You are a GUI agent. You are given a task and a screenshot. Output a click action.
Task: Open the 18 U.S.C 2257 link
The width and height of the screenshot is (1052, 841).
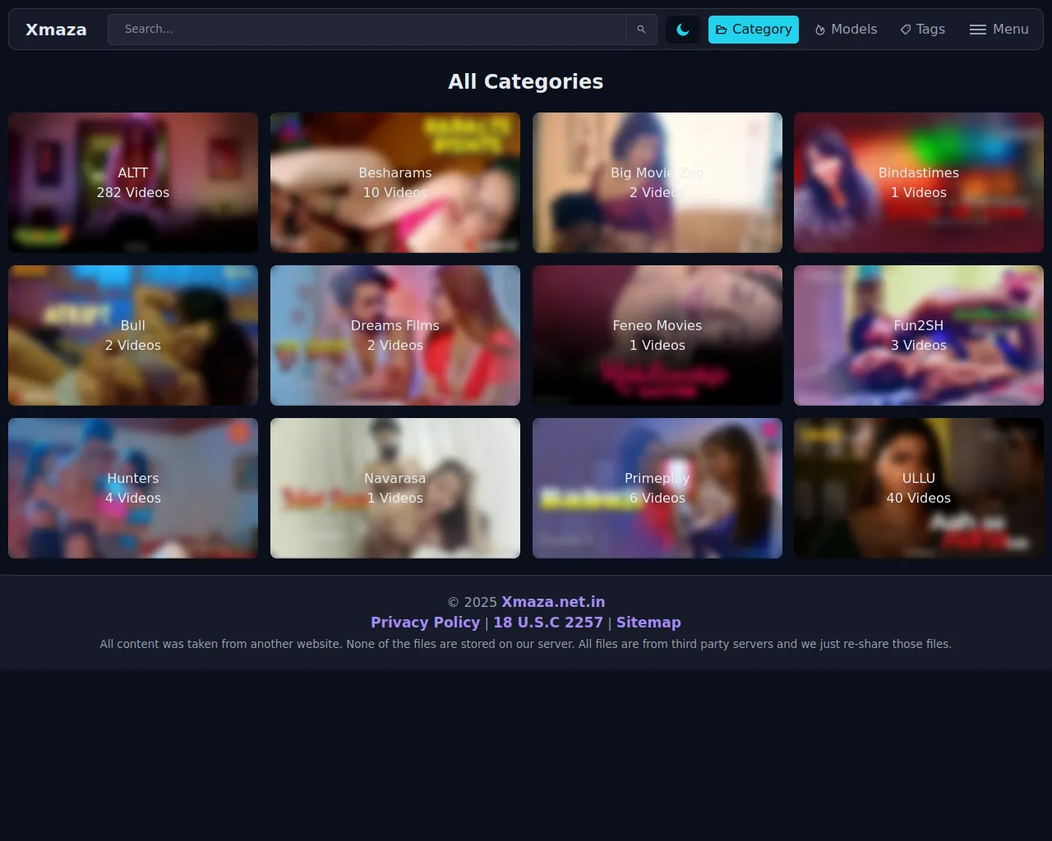pos(548,623)
